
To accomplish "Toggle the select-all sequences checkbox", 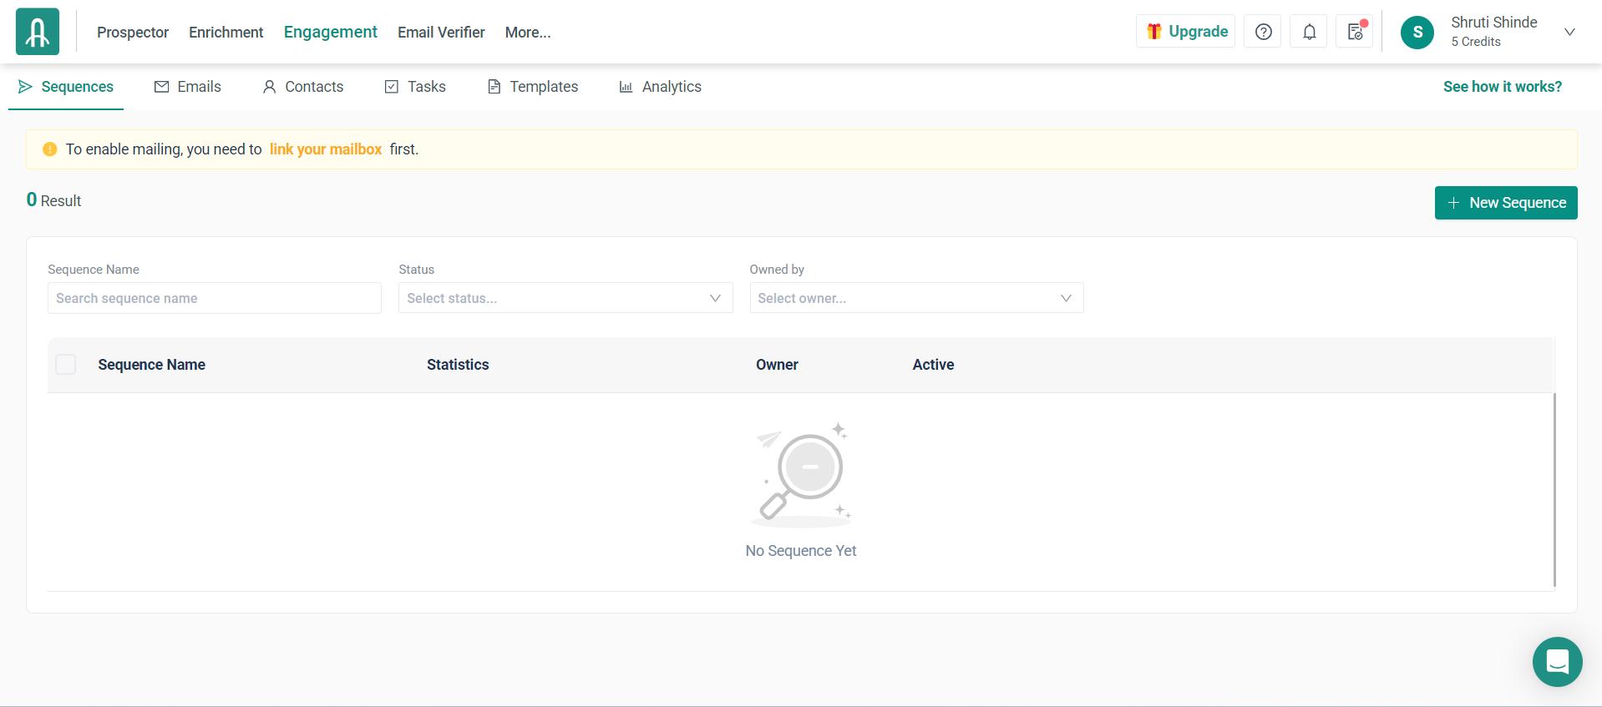I will coord(65,365).
